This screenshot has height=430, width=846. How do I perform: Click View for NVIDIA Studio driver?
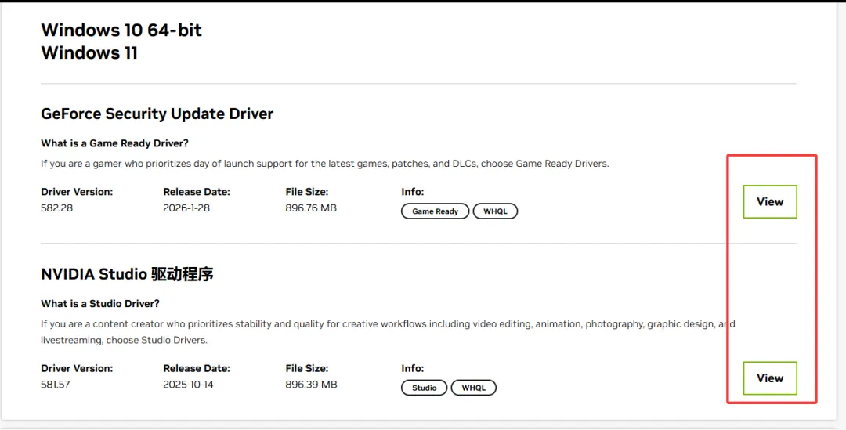(770, 378)
